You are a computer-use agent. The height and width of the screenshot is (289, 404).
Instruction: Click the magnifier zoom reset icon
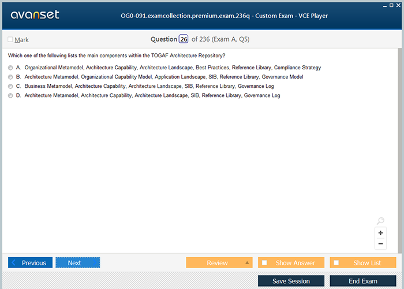click(x=380, y=221)
